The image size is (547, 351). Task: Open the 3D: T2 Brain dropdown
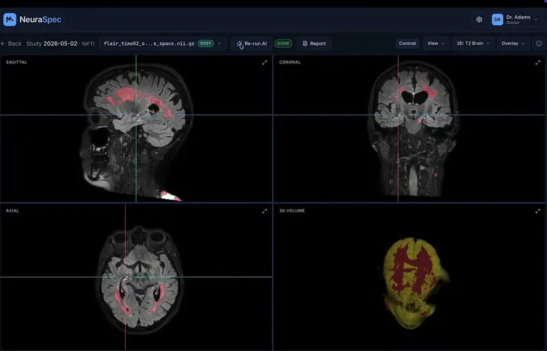click(473, 43)
